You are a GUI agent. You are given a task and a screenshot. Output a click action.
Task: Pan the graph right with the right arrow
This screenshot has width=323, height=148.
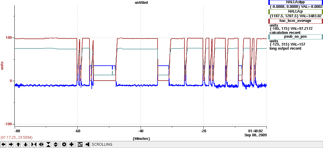(11, 144)
